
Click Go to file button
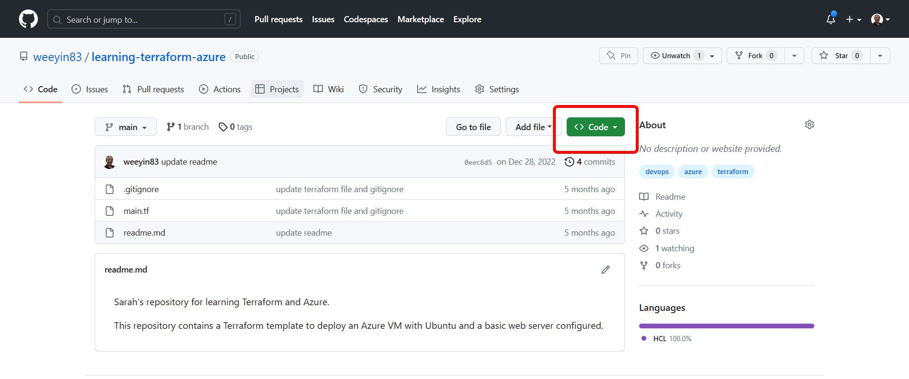point(473,127)
